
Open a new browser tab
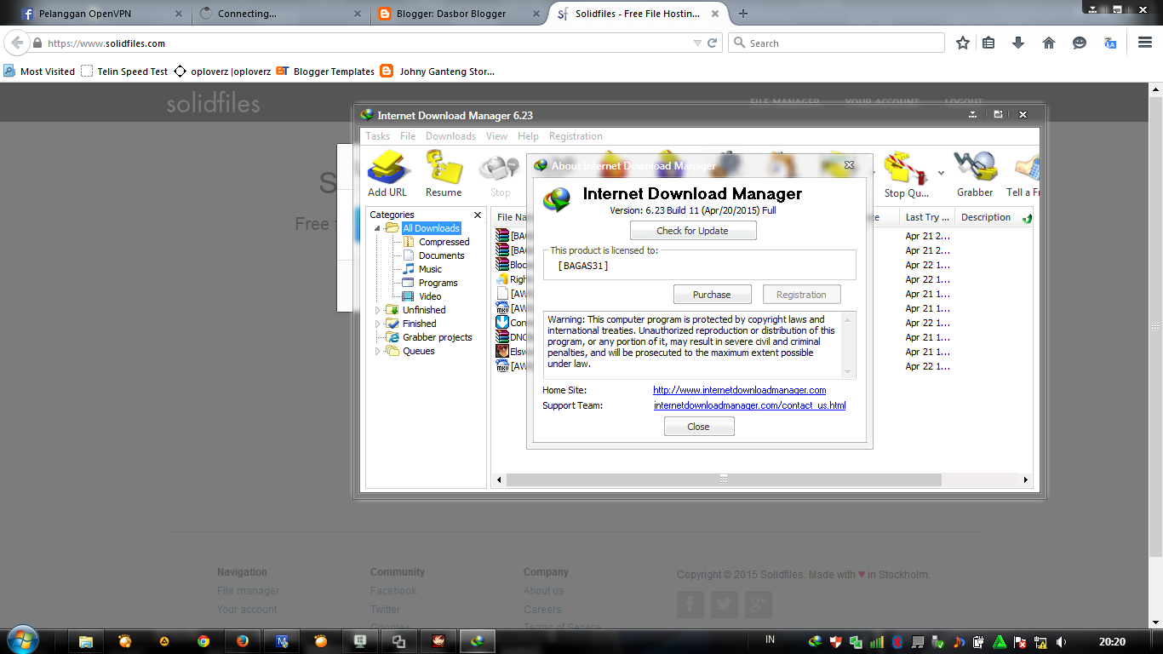[743, 14]
